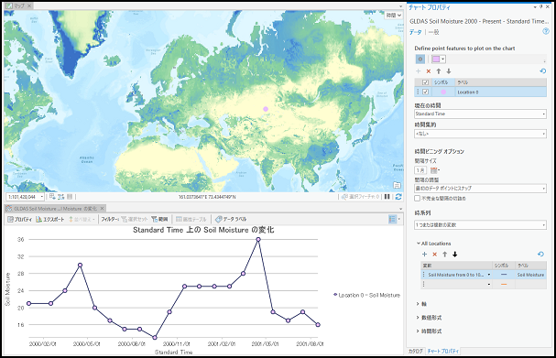
Task: Move variable down with black arrow
Action: (455, 255)
